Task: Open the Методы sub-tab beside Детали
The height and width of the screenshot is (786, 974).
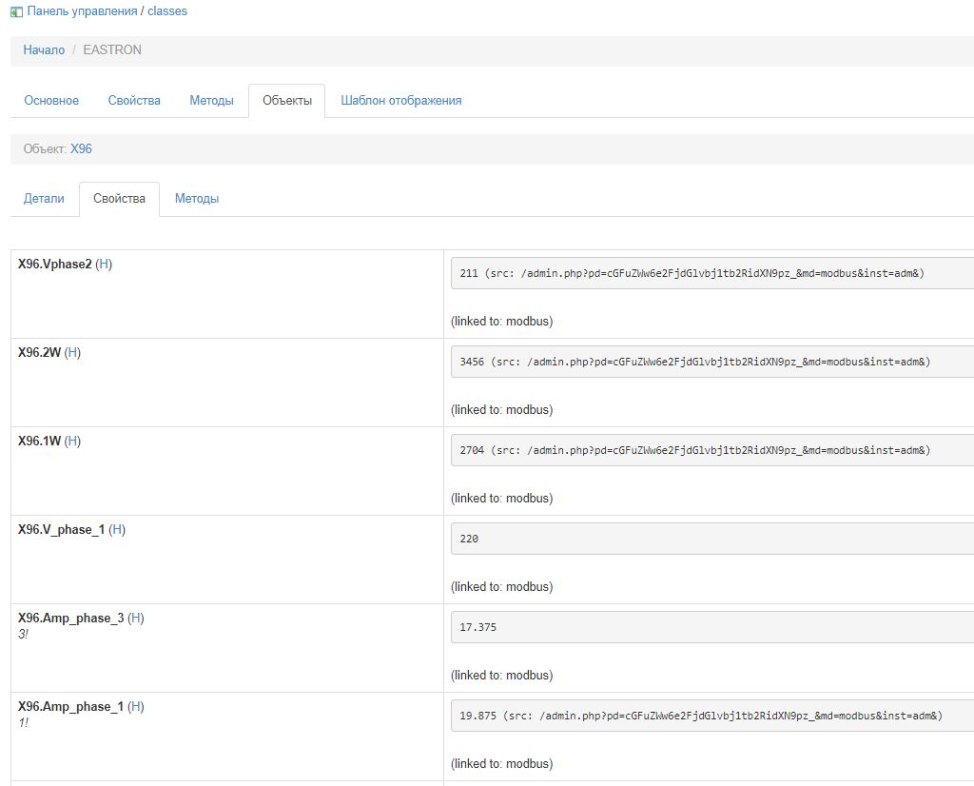Action: tap(197, 198)
